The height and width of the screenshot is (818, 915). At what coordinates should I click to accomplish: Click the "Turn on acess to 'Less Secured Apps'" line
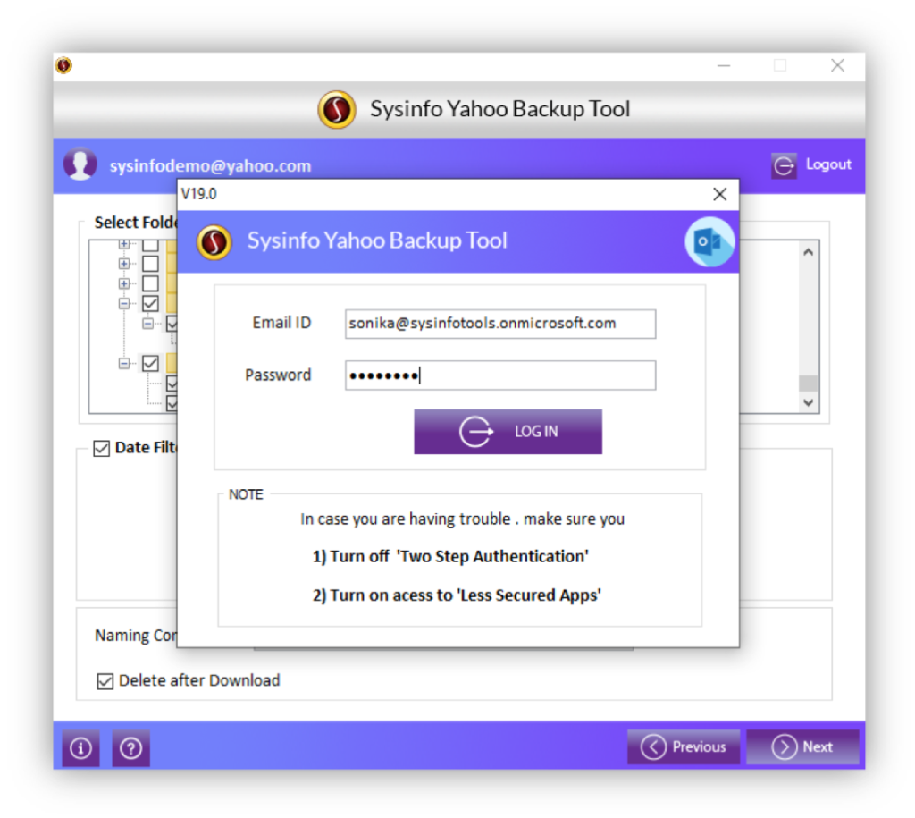tap(457, 595)
